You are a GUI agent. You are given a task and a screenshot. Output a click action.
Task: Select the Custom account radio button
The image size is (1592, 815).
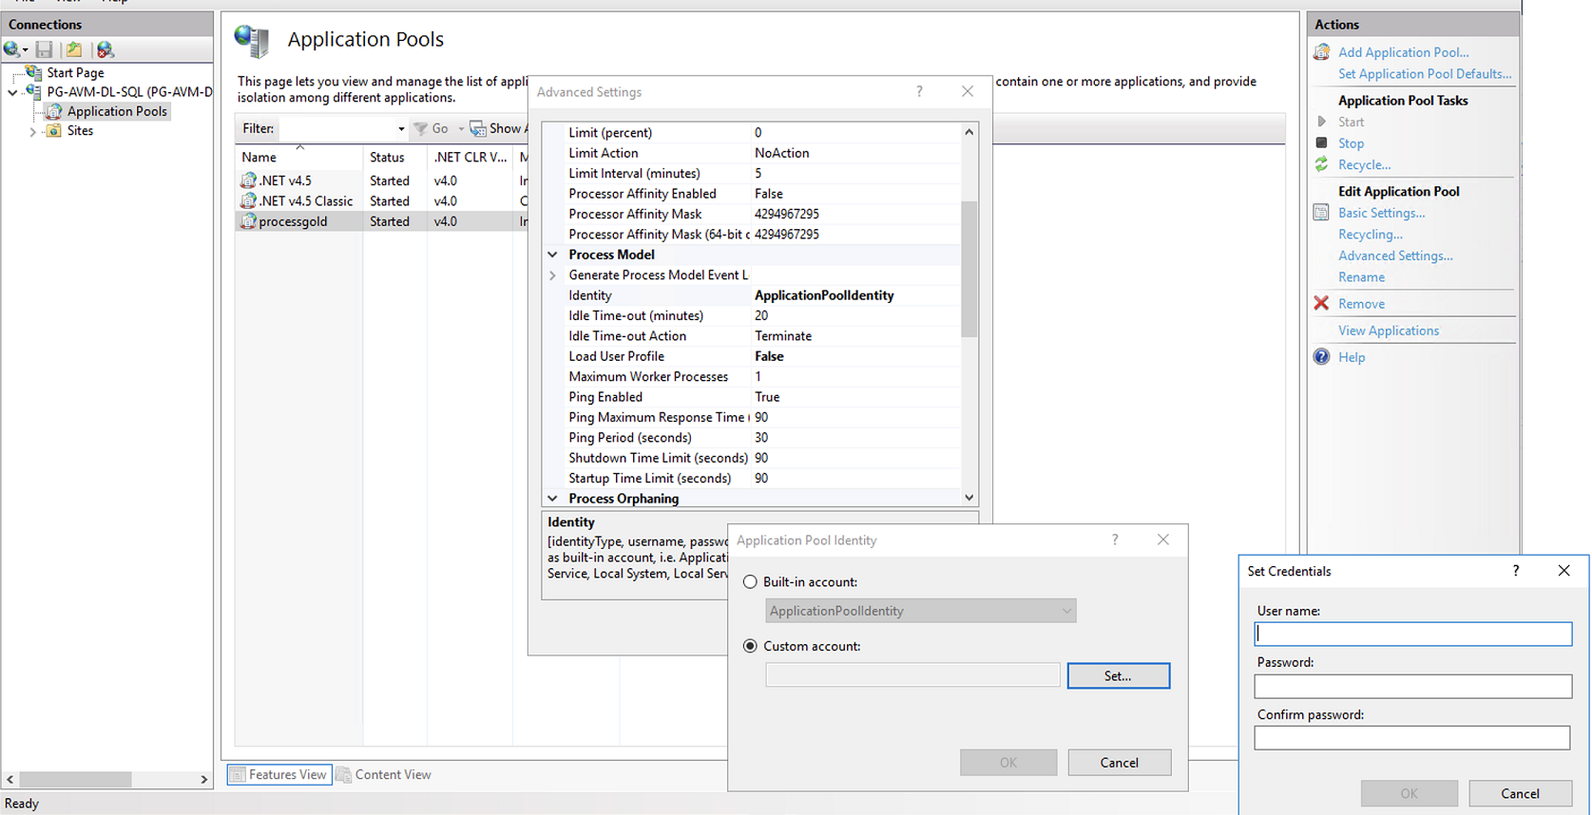750,646
